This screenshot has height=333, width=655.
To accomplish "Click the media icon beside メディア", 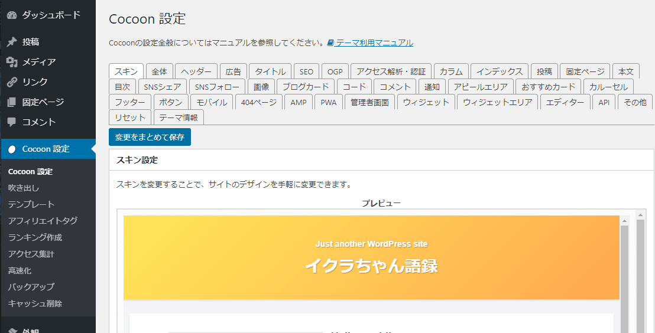I will click(12, 62).
